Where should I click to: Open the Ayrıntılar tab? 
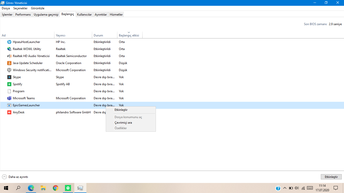pyautogui.click(x=101, y=15)
